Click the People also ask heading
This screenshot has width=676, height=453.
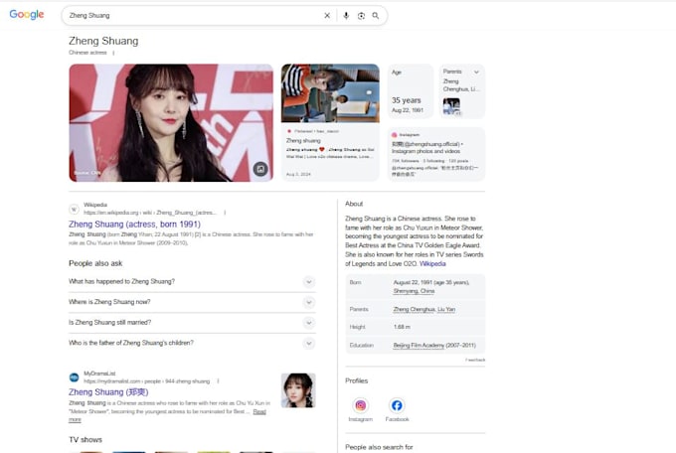95,263
